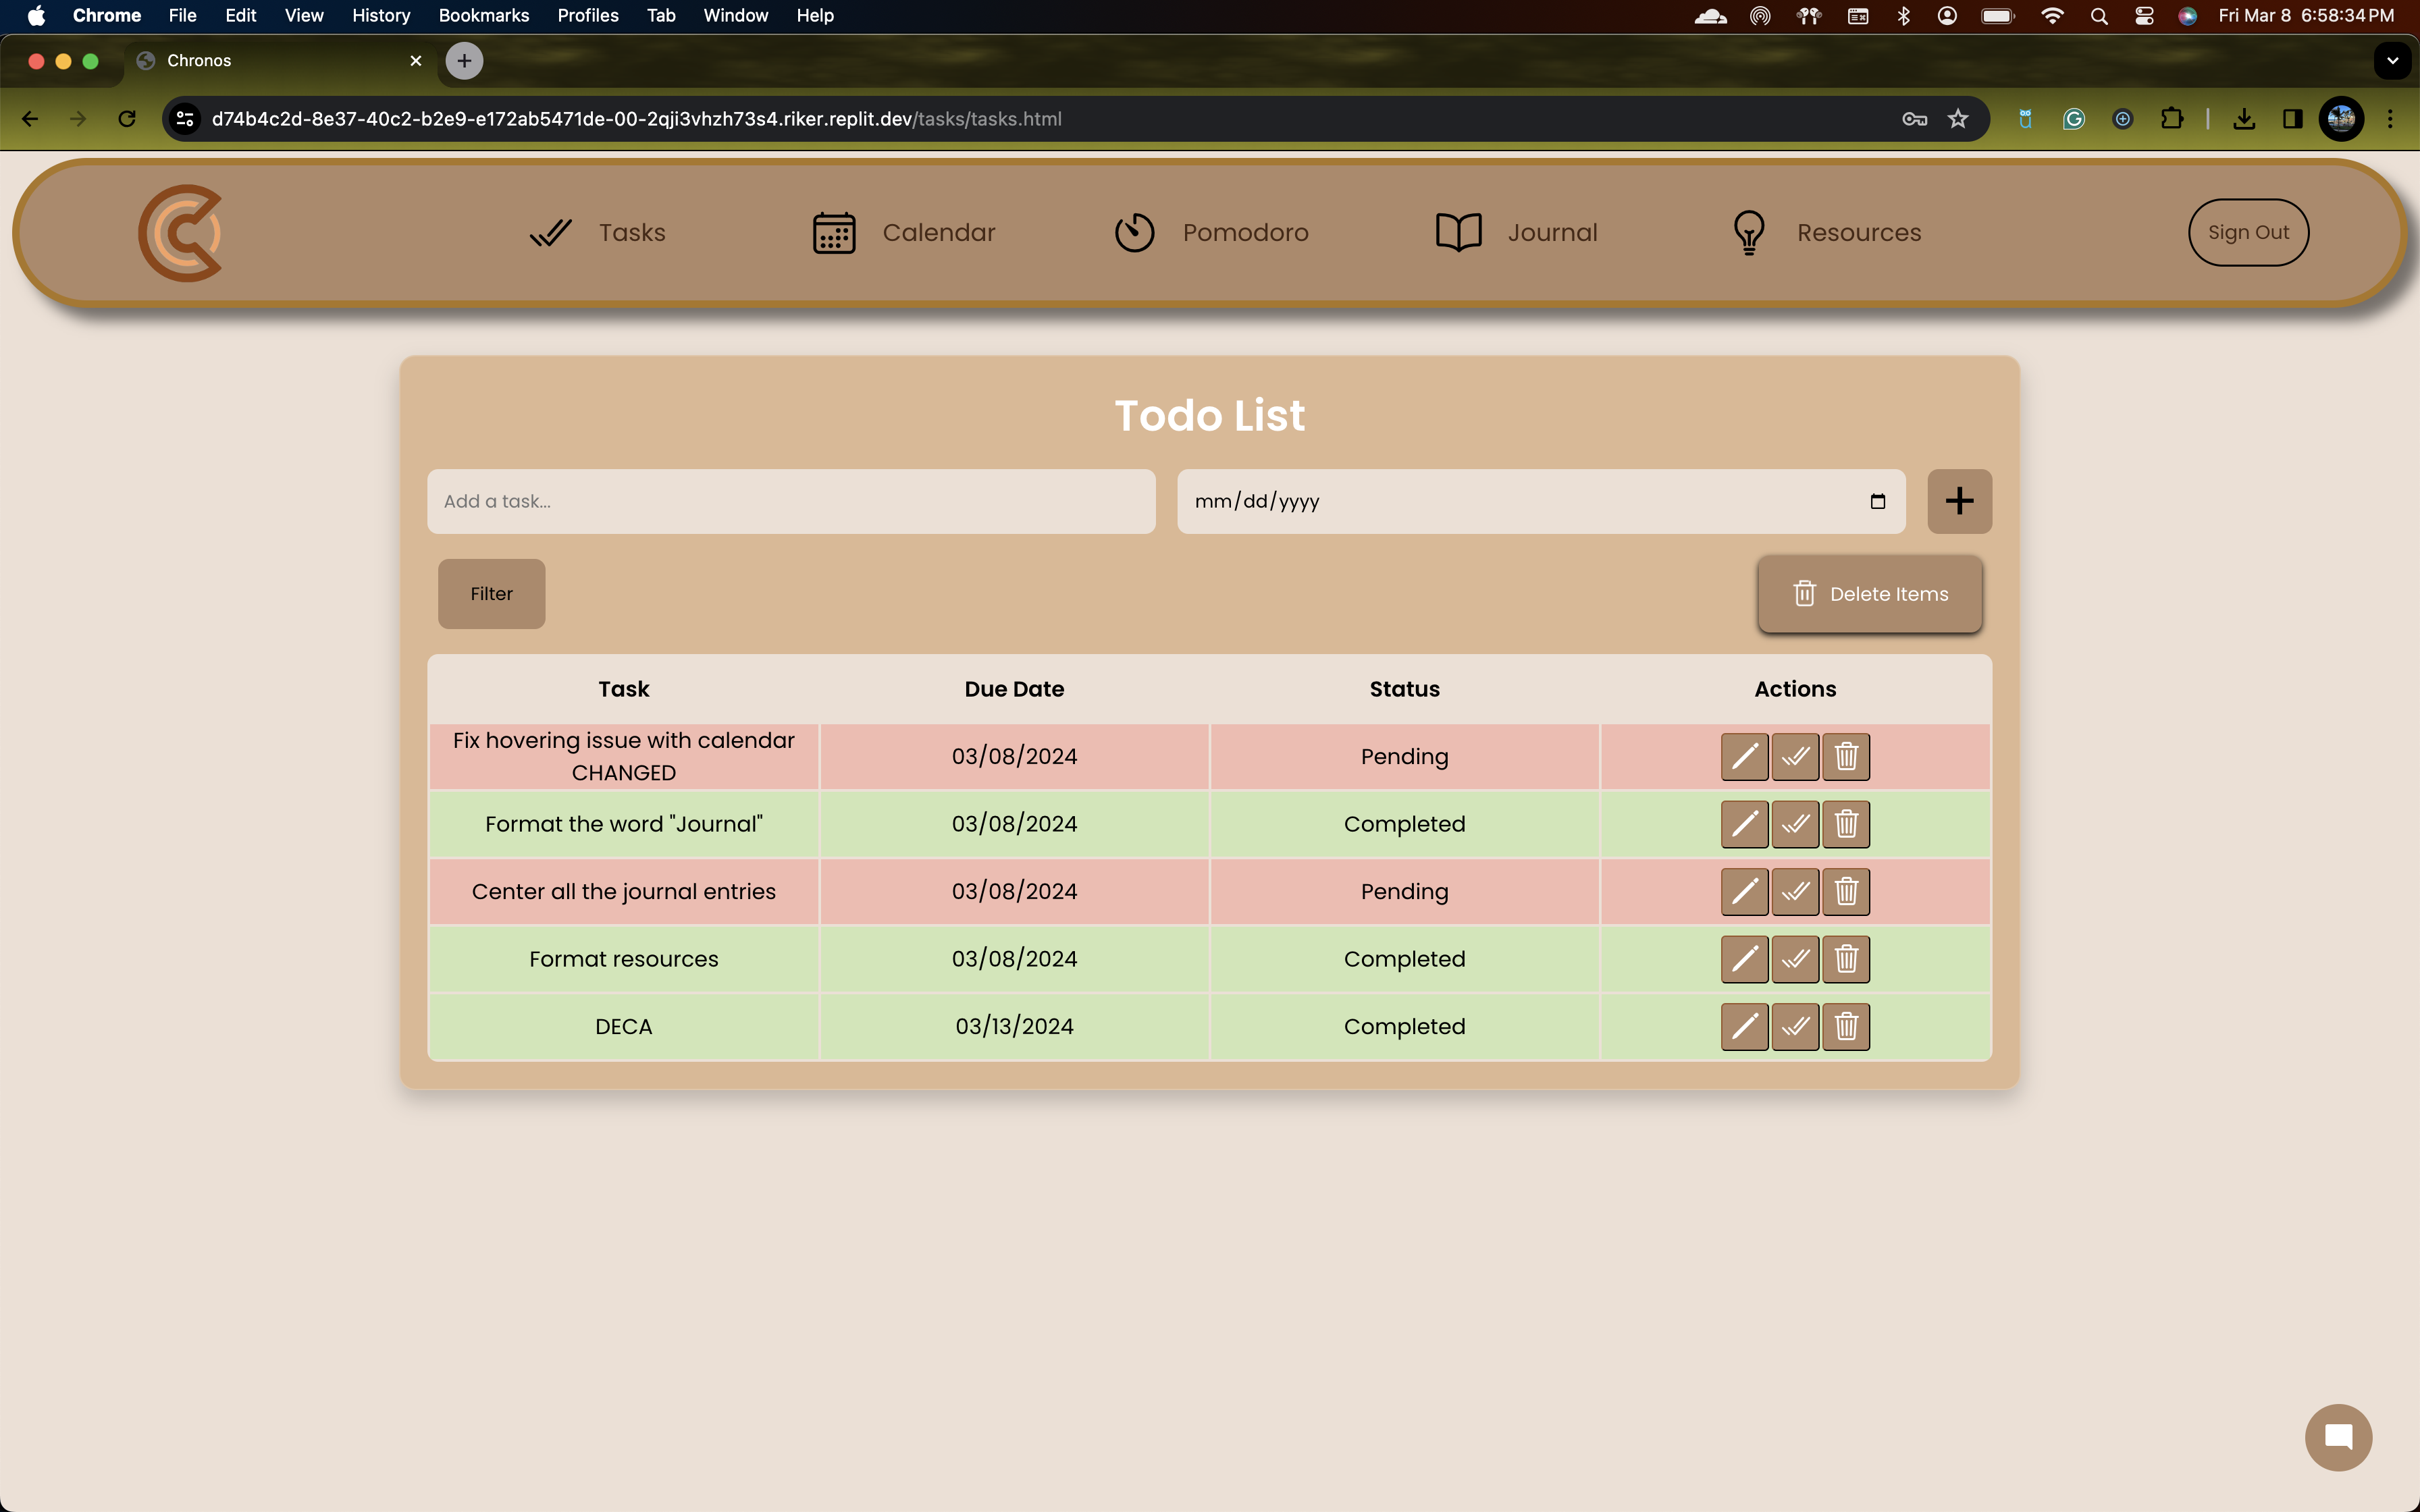Click the Sign Out button
The image size is (2420, 1512).
2247,232
